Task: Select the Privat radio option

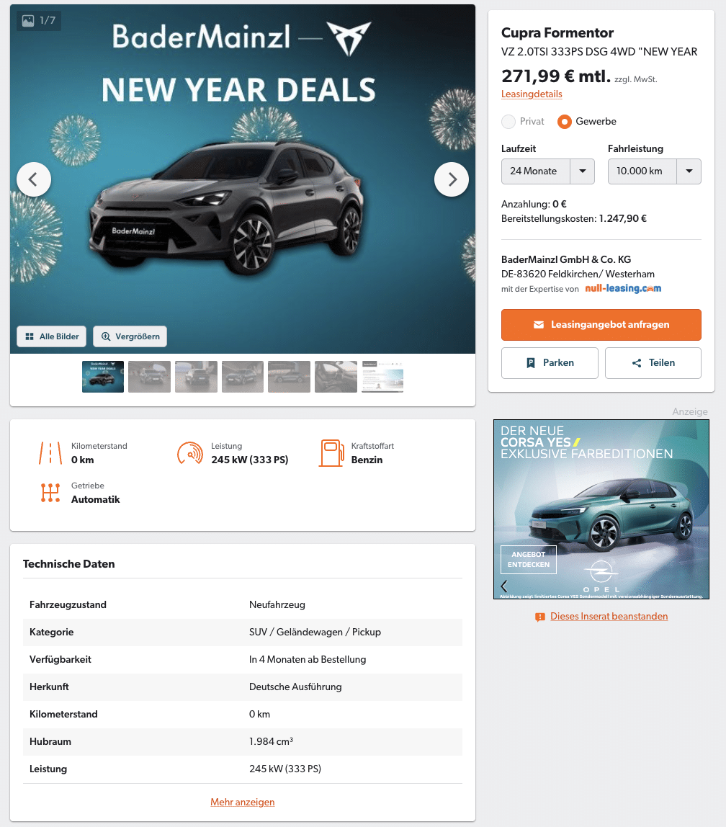Action: coord(508,122)
